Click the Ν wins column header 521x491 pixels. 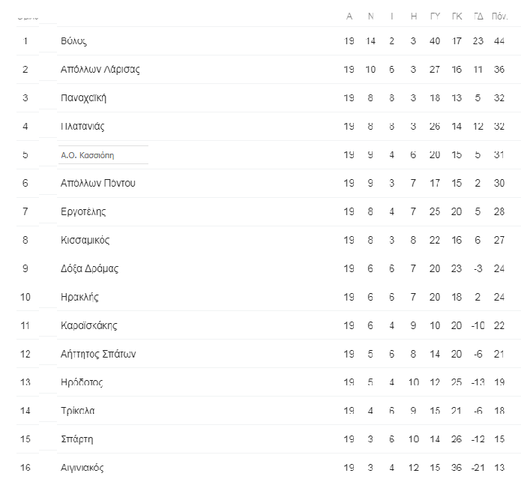click(x=370, y=16)
